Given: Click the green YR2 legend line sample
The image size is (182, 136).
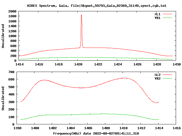Looking at the screenshot, I should coord(167,78).
